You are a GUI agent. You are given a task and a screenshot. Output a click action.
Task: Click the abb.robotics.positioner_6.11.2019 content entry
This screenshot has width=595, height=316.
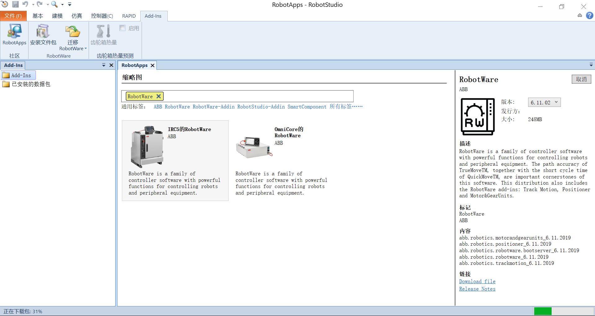tap(505, 244)
